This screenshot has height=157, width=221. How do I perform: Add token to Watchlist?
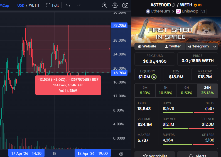click(x=155, y=155)
